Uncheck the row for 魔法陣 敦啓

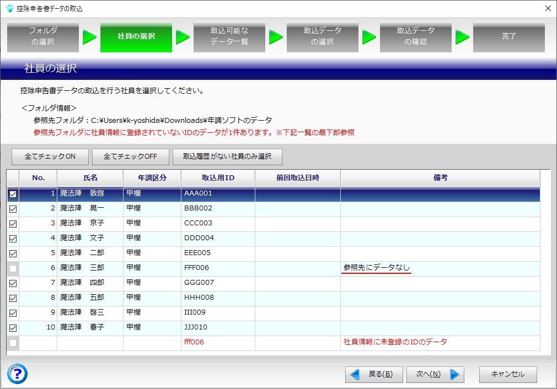tap(13, 194)
